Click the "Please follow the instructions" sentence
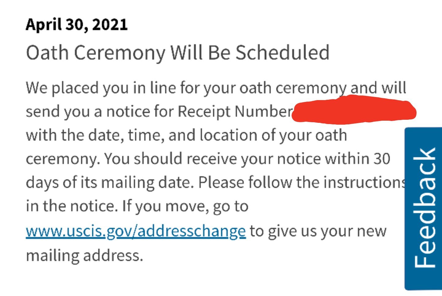 click(302, 182)
